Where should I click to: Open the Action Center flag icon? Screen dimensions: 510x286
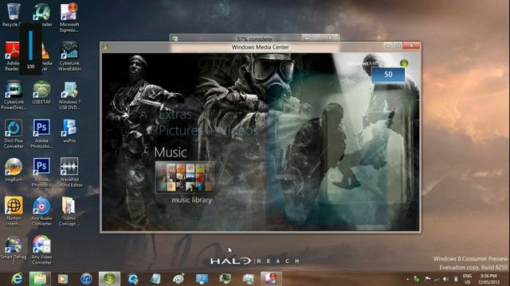pos(428,279)
